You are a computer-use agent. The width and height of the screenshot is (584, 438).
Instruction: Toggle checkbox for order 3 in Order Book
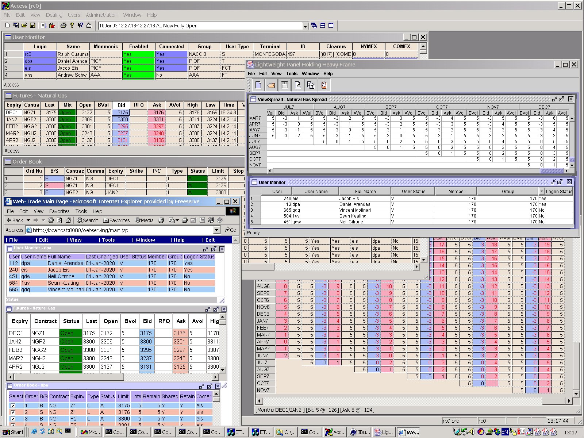[x=13, y=419]
